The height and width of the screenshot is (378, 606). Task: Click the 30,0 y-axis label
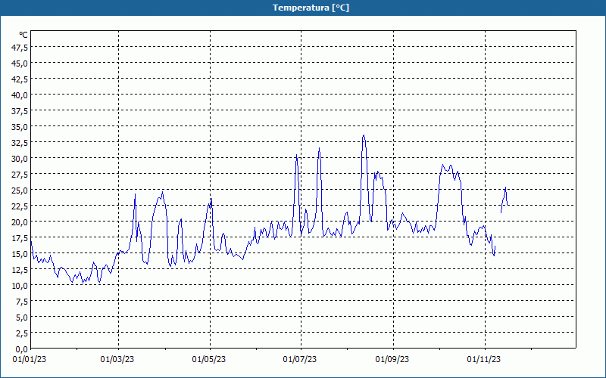coord(20,159)
